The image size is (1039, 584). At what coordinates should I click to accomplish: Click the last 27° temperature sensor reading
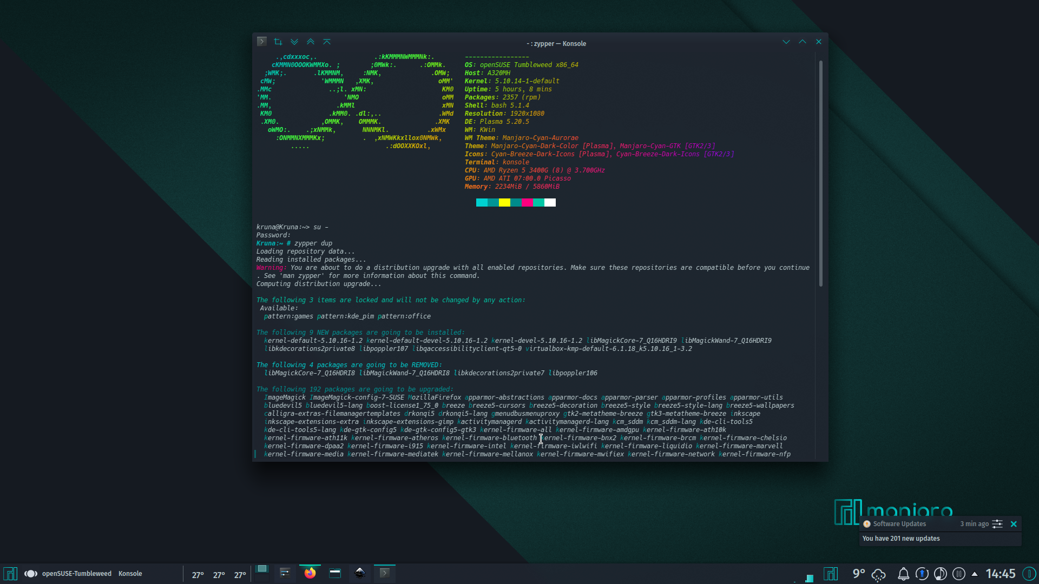point(240,575)
